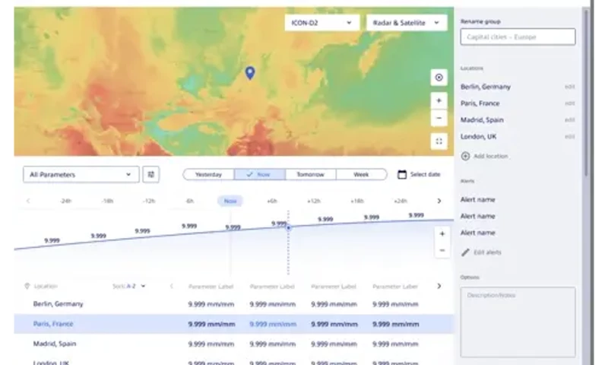Select Madrid, Spain table row
Image resolution: width=608 pixels, height=365 pixels.
[x=234, y=344]
